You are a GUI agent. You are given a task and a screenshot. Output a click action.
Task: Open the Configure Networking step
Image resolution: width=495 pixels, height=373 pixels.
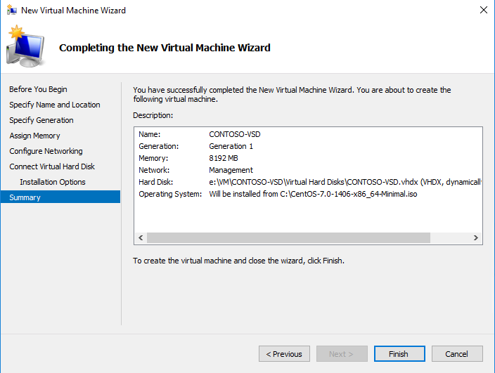pos(46,151)
